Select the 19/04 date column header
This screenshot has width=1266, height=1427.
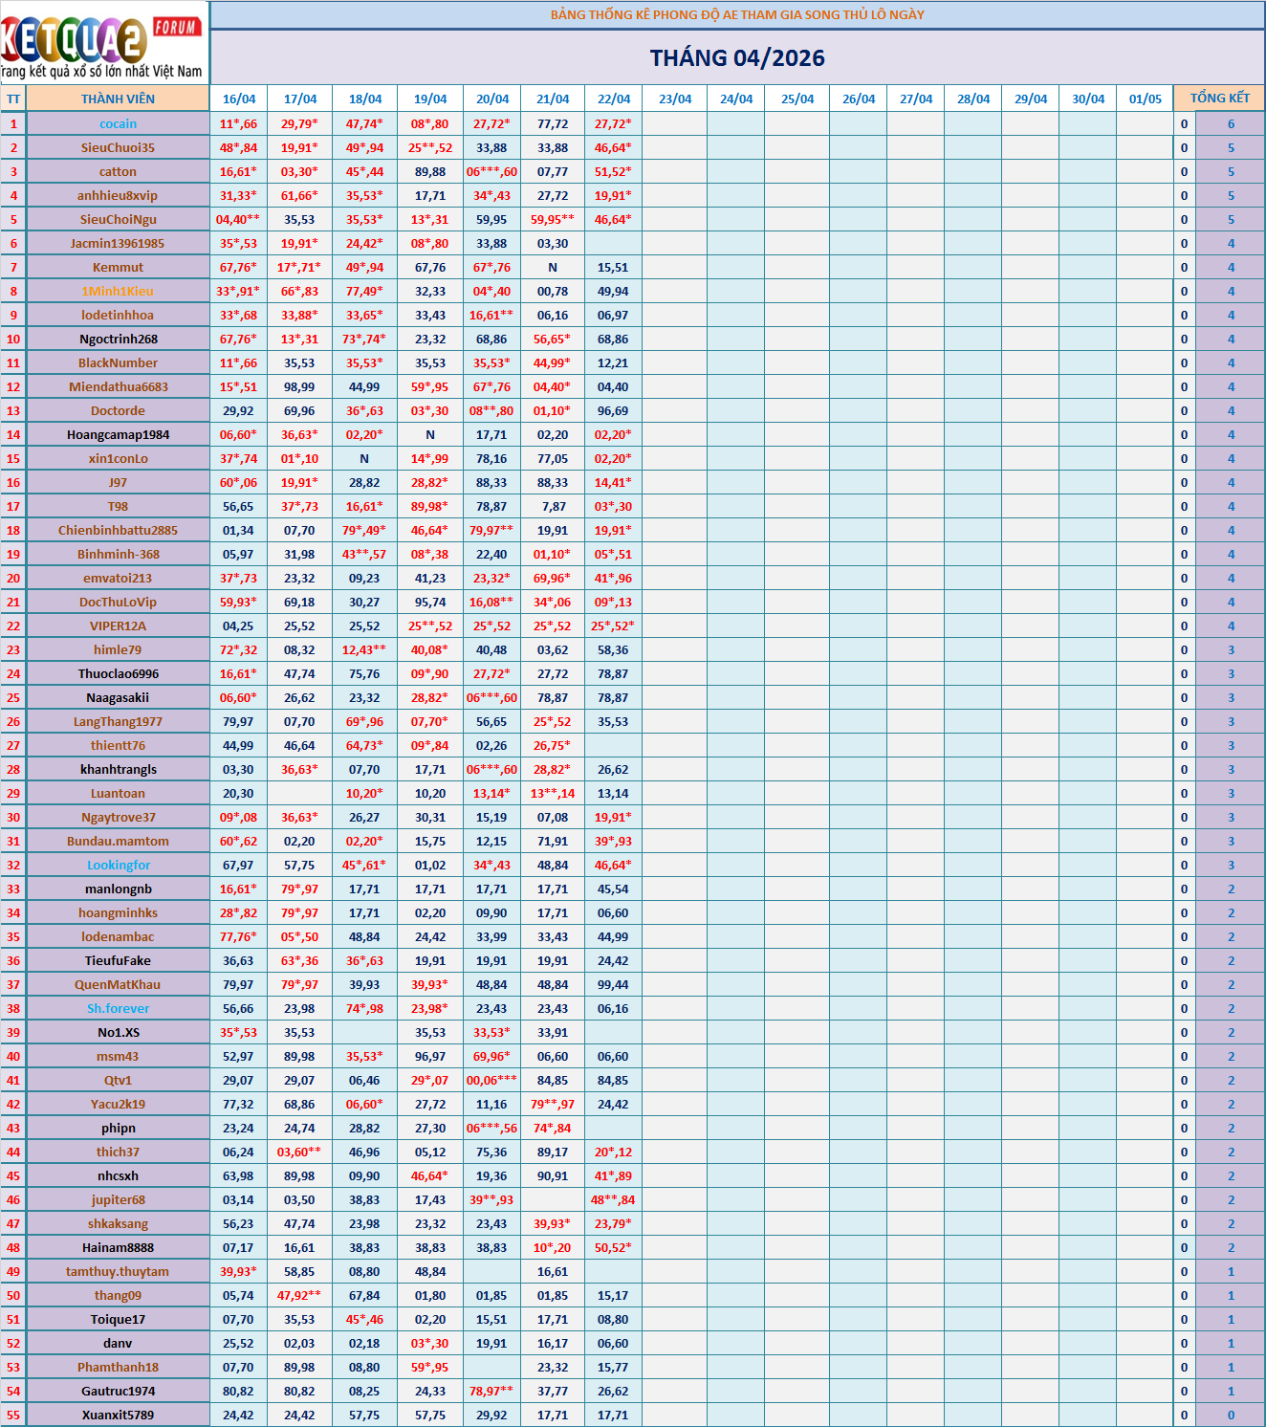pyautogui.click(x=430, y=99)
